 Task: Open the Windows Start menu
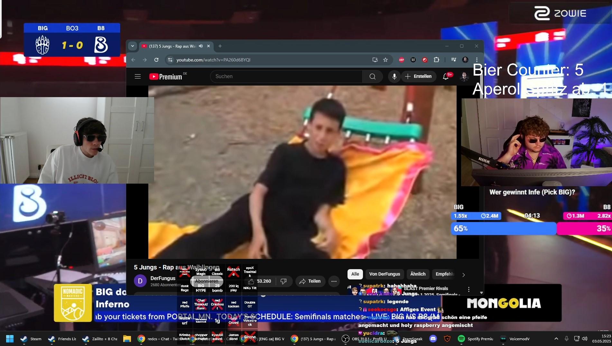10,339
